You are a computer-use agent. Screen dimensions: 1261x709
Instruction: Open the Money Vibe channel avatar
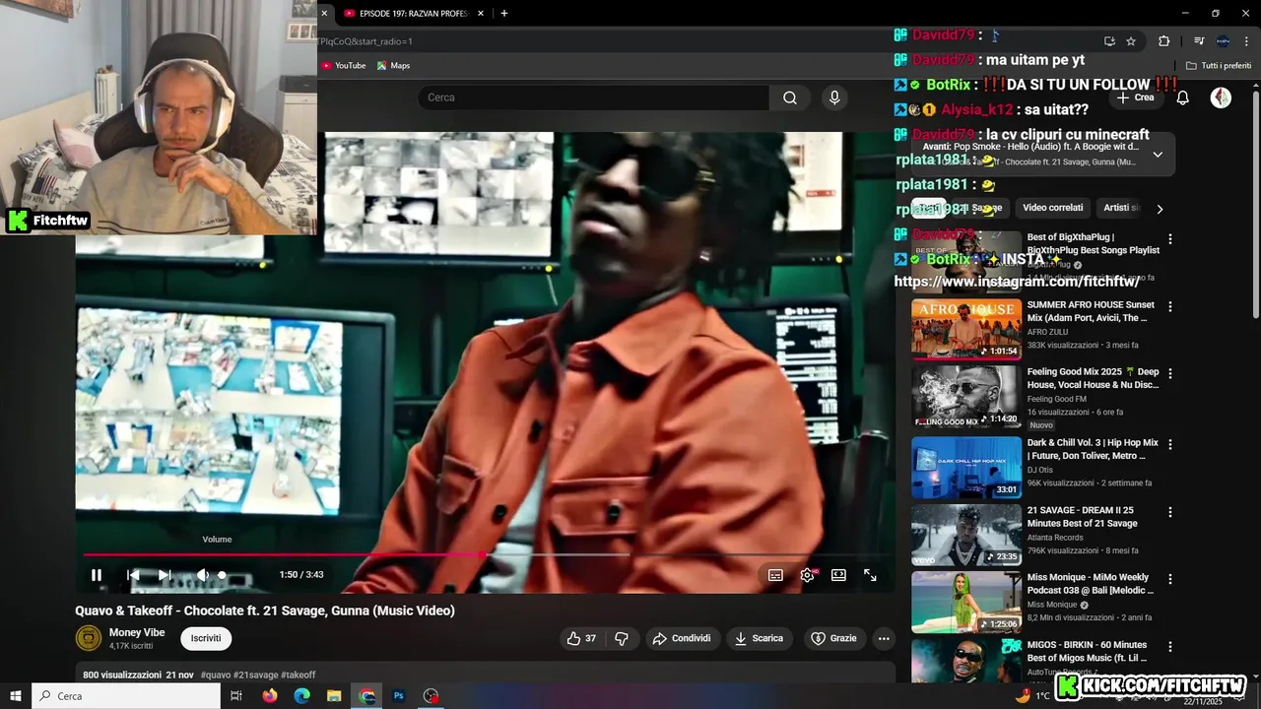89,638
